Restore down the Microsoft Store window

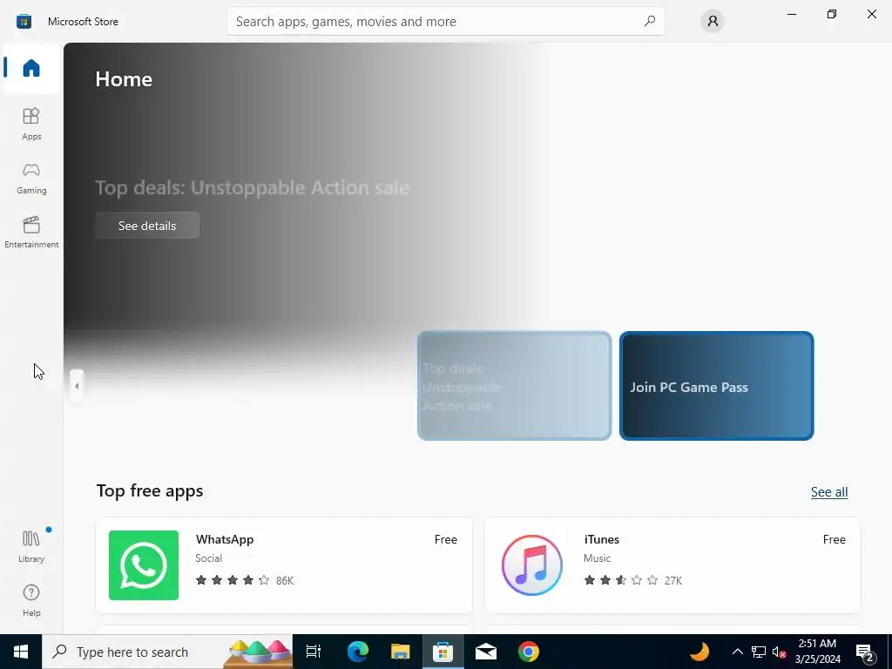pos(832,14)
